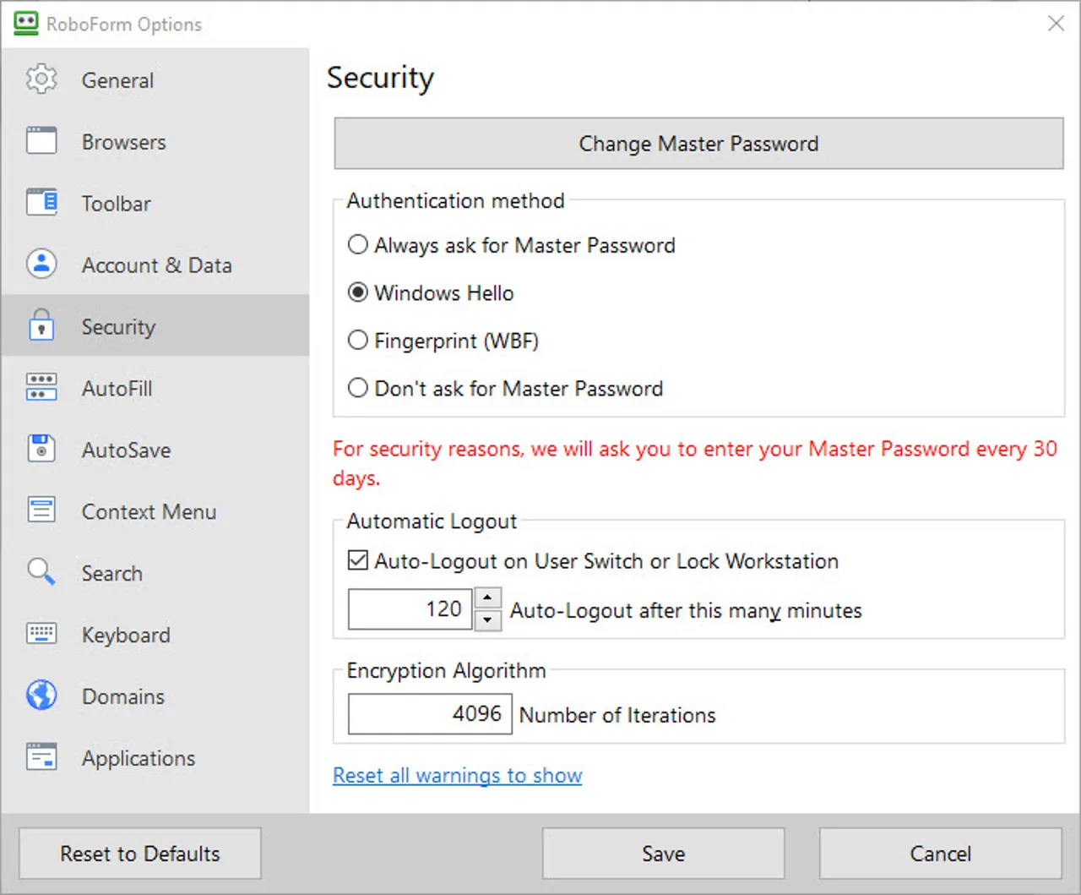Click the Applications window icon
This screenshot has height=895, width=1081.
(41, 757)
